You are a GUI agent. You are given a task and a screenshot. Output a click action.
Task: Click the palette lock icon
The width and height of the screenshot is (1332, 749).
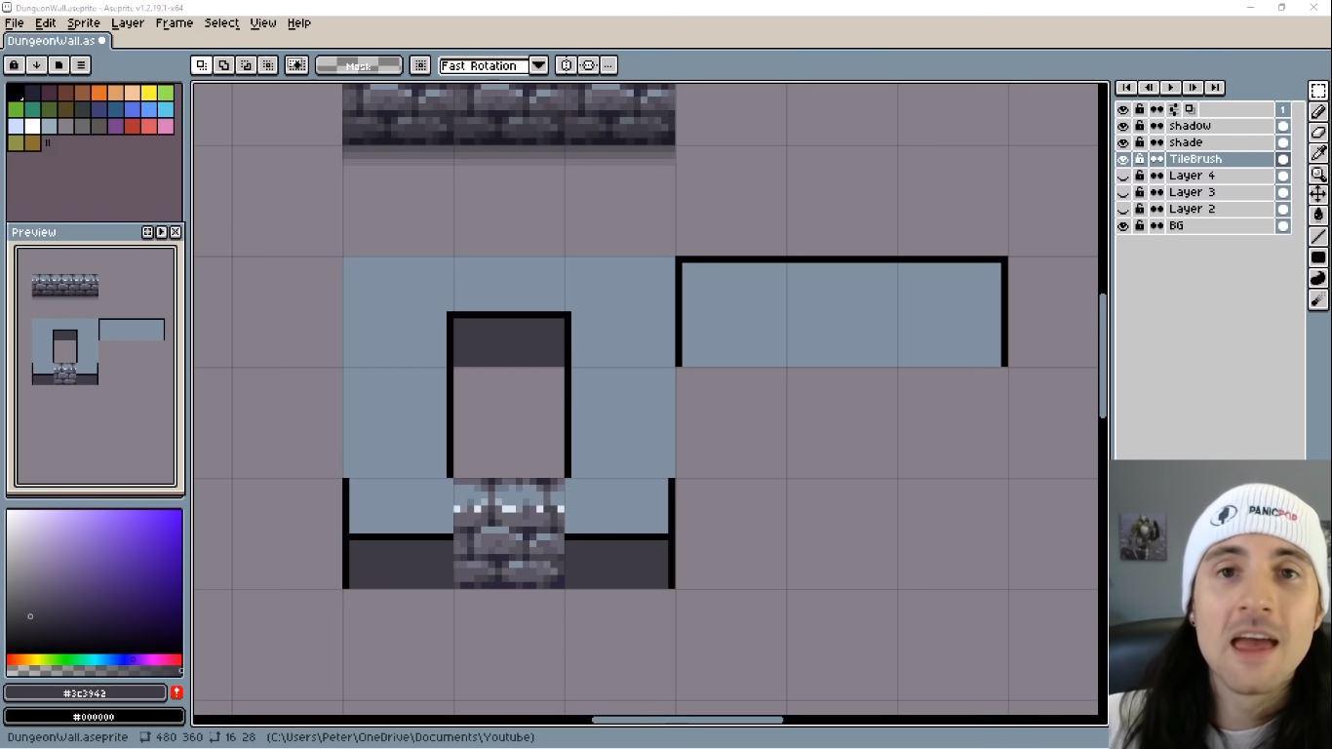(15, 65)
